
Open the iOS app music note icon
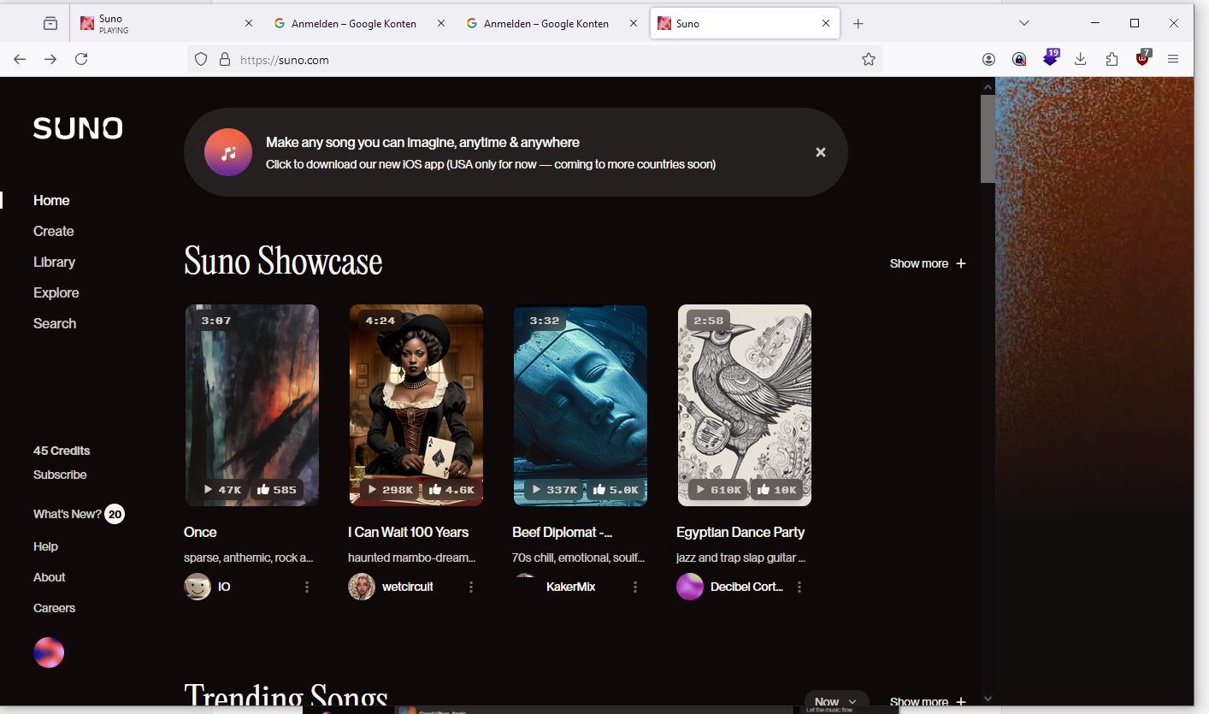(228, 152)
